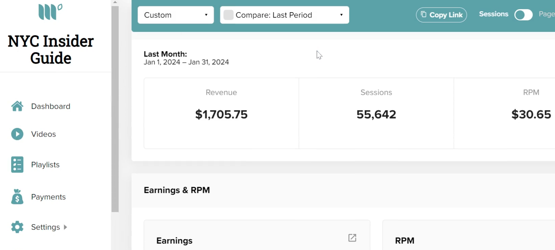The height and width of the screenshot is (250, 555).
Task: Click the Sessions value 55,642
Action: click(x=376, y=114)
